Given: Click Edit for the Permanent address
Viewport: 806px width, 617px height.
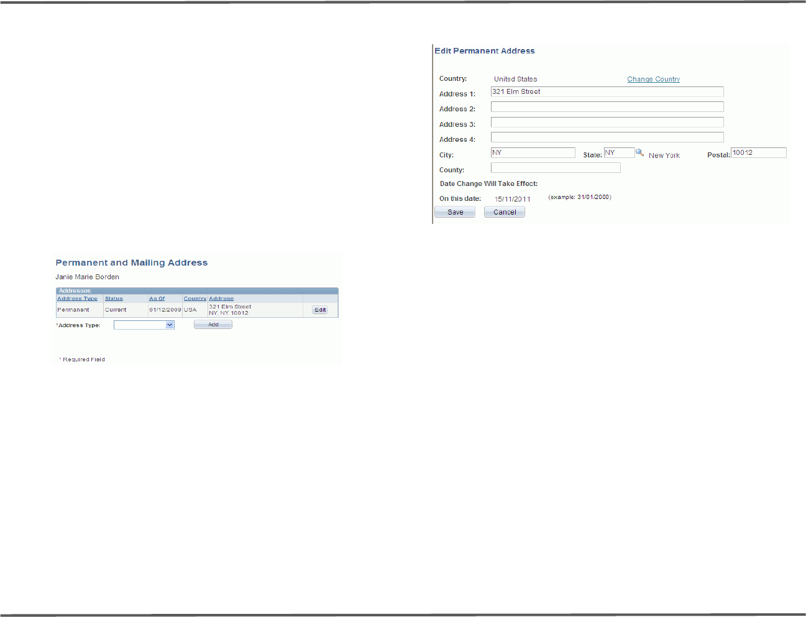Looking at the screenshot, I should pyautogui.click(x=320, y=310).
